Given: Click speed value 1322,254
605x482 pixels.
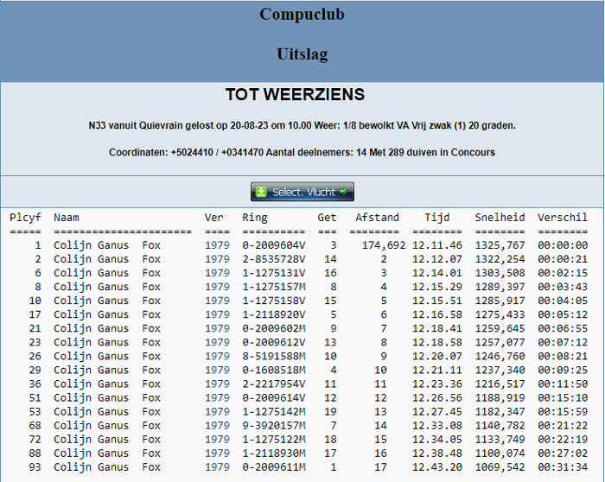Looking at the screenshot, I should [500, 259].
